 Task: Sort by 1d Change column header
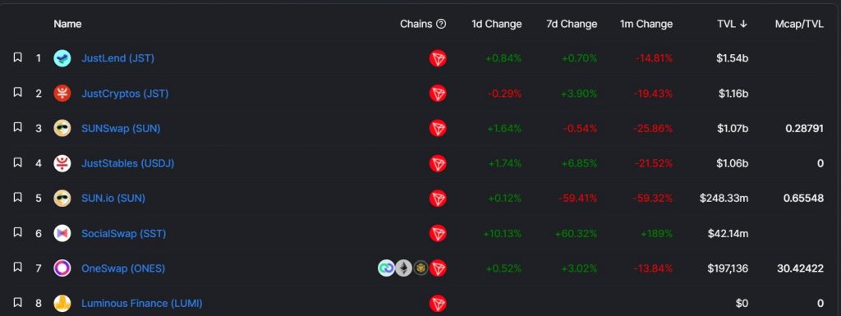496,24
